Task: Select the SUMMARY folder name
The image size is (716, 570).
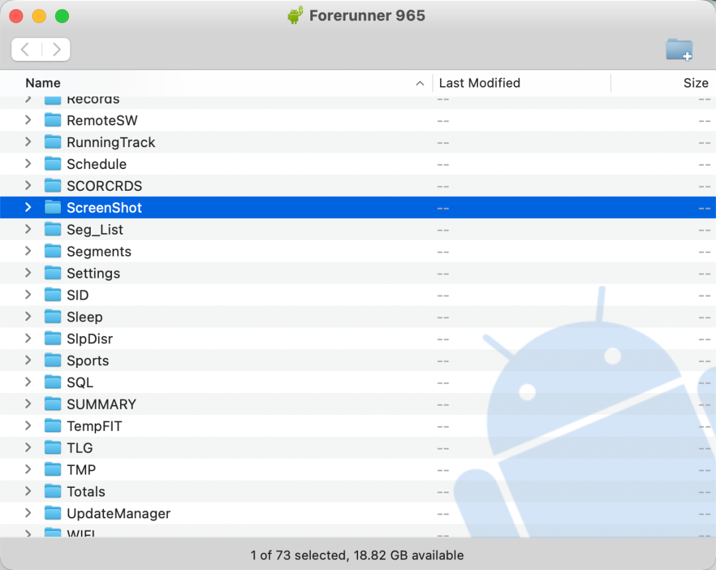Action: 101,404
